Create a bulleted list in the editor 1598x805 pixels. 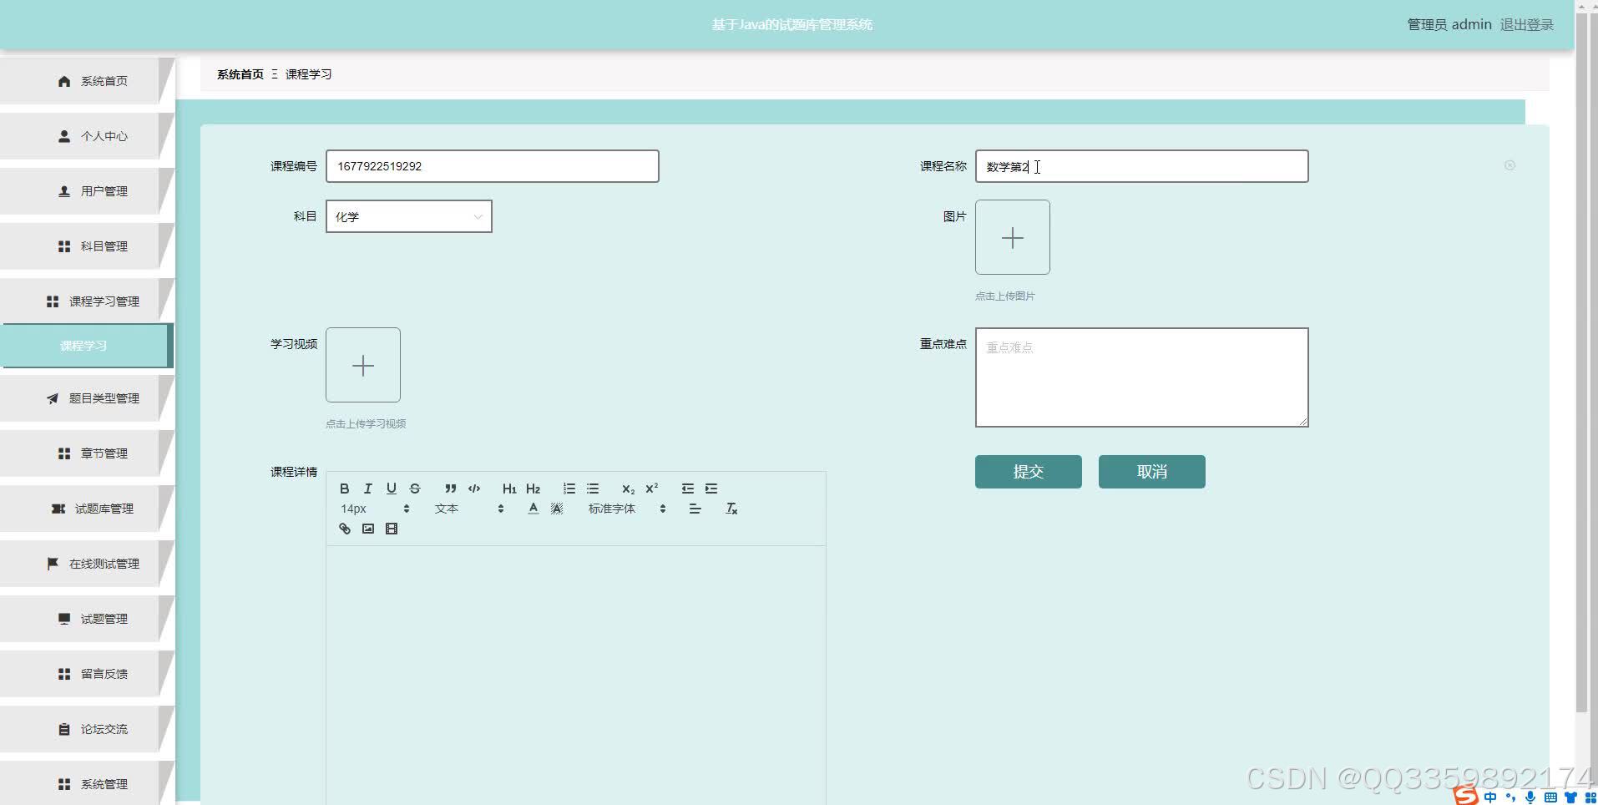click(593, 489)
